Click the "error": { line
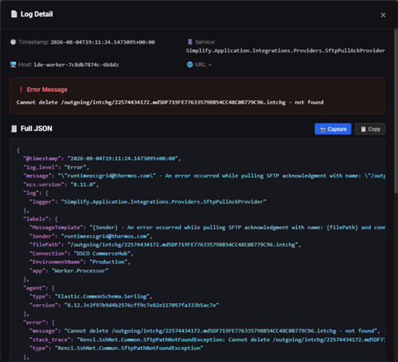Image resolution: width=398 pixels, height=362 pixels. 39,322
